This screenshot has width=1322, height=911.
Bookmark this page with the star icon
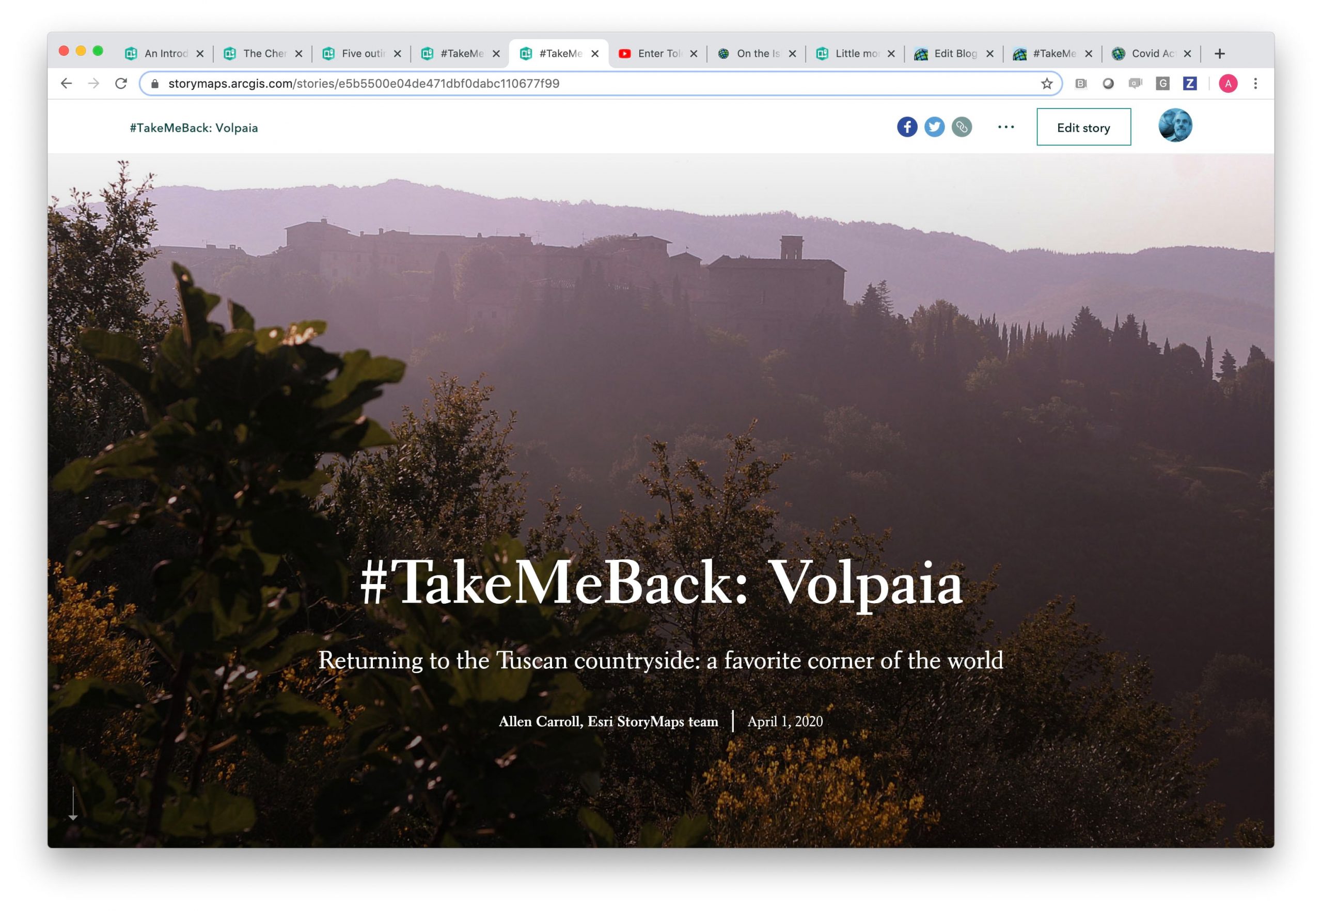1046,84
